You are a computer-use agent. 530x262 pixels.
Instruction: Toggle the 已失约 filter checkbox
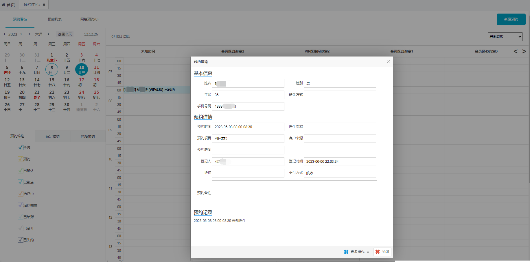(21, 240)
